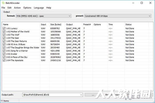Open the Help menu
Image resolution: width=155 pixels, height=103 pixels.
click(49, 8)
